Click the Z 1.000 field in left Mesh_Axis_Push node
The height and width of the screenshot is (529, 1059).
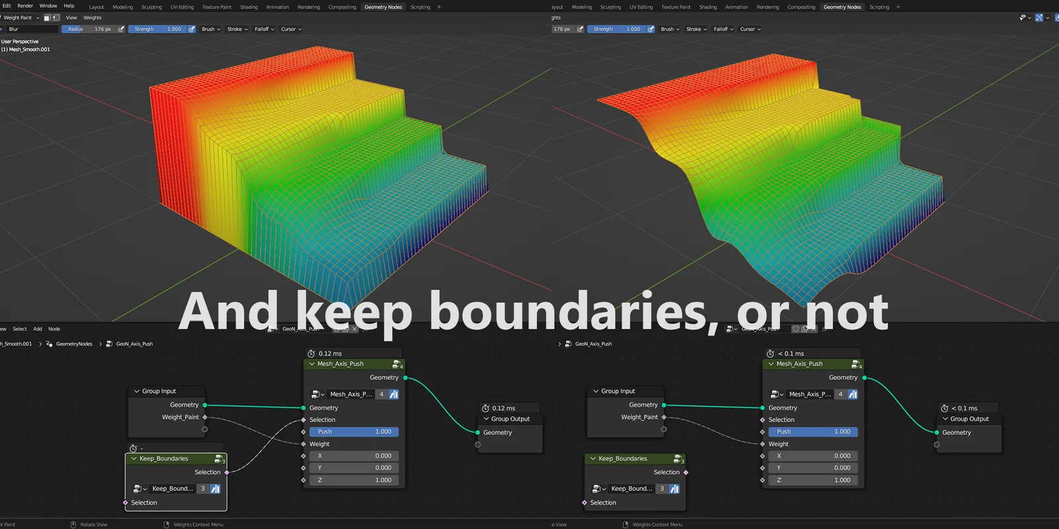pyautogui.click(x=354, y=480)
